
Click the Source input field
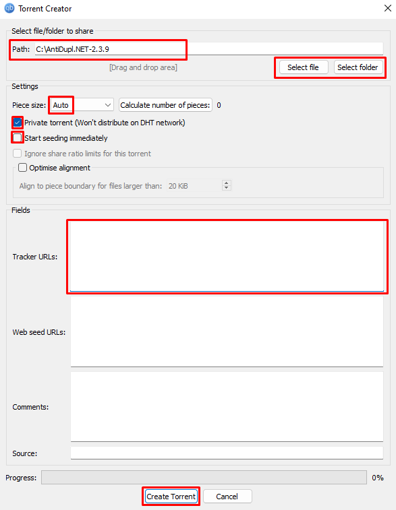coord(227,453)
